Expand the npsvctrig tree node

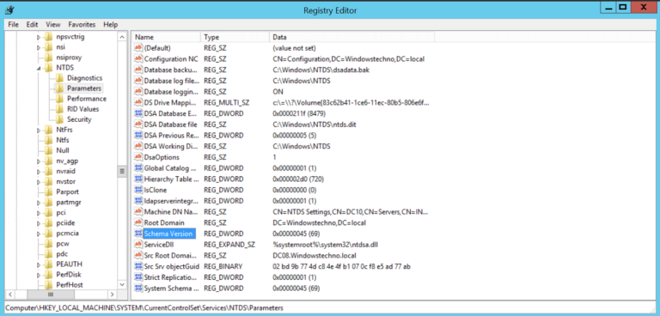39,37
